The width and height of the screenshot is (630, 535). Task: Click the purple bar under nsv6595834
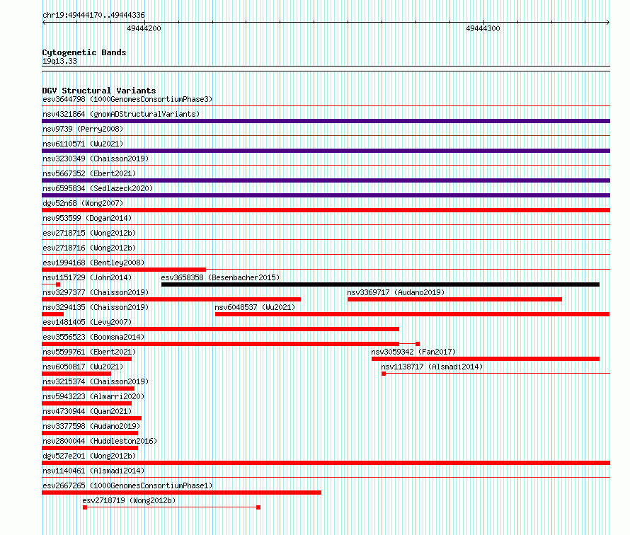tap(326, 195)
